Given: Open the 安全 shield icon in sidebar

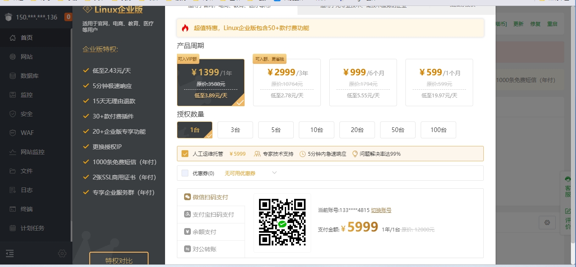Looking at the screenshot, I should (13, 114).
